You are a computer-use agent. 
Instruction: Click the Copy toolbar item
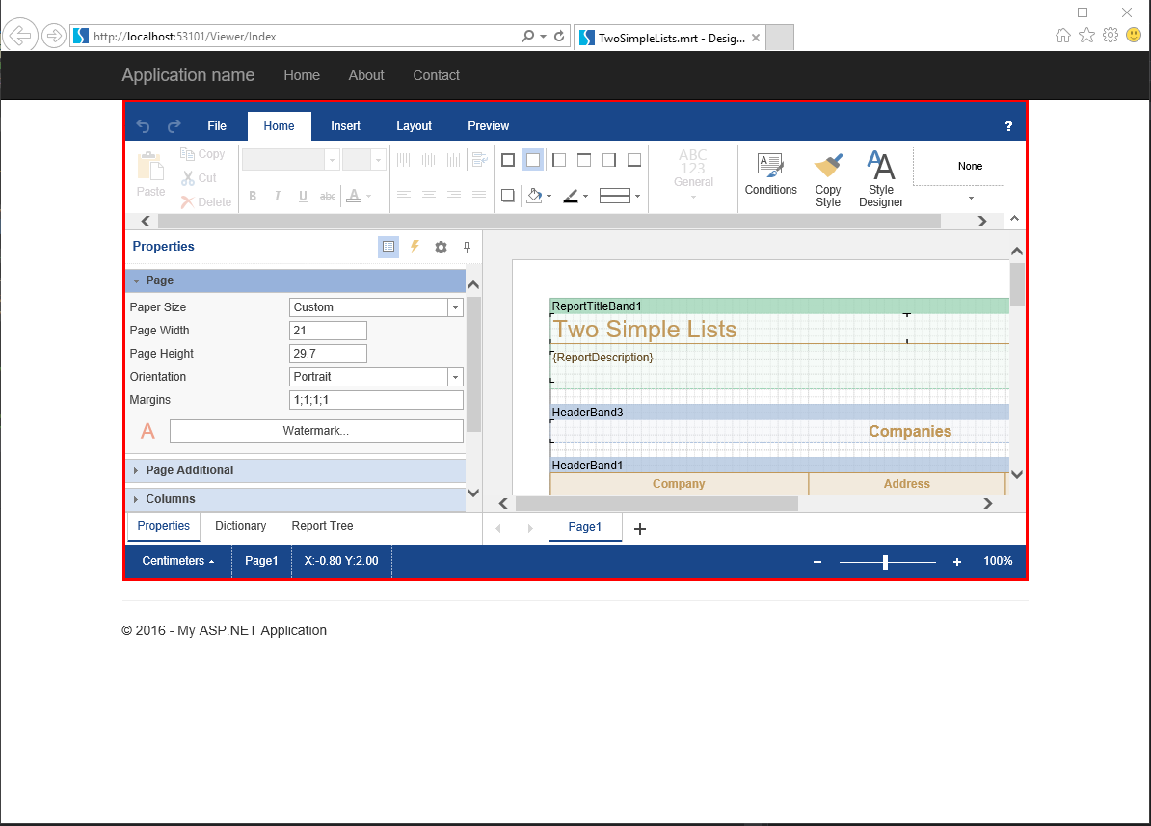(x=202, y=154)
